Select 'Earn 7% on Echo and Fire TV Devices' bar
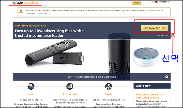 pos(91,77)
